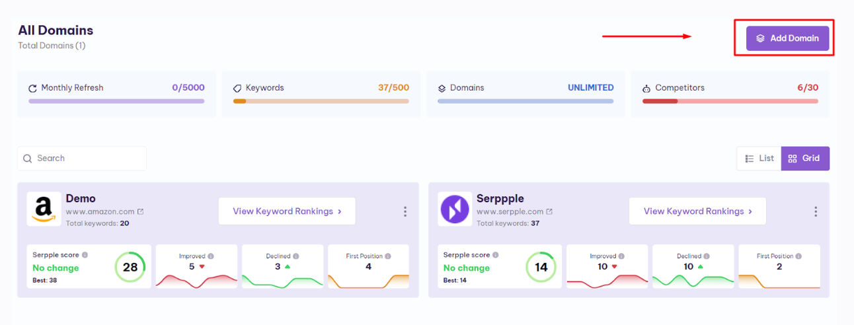
Task: Click the Monthly Refresh circular arrow icon
Action: [x=32, y=88]
